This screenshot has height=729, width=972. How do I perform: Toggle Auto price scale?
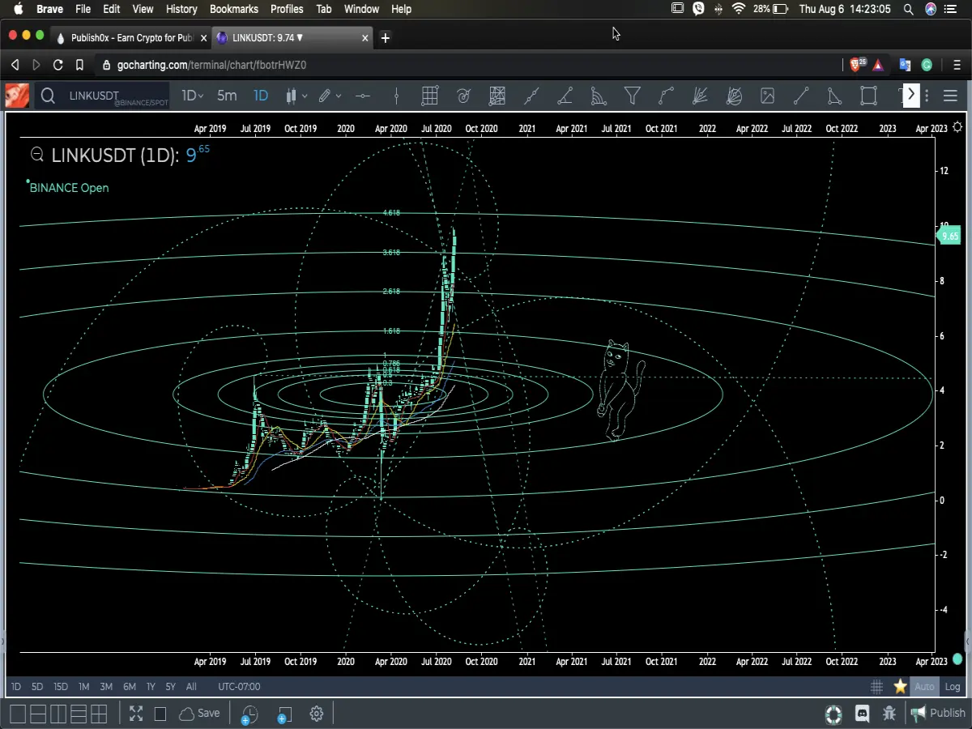tap(924, 687)
